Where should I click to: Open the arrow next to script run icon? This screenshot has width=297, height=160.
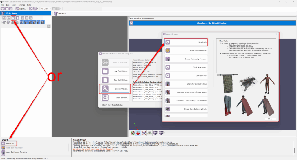point(37,9)
